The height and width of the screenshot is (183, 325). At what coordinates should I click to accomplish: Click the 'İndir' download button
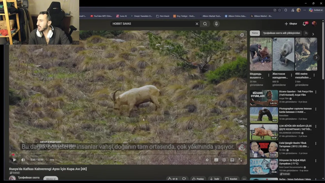(x=215, y=179)
